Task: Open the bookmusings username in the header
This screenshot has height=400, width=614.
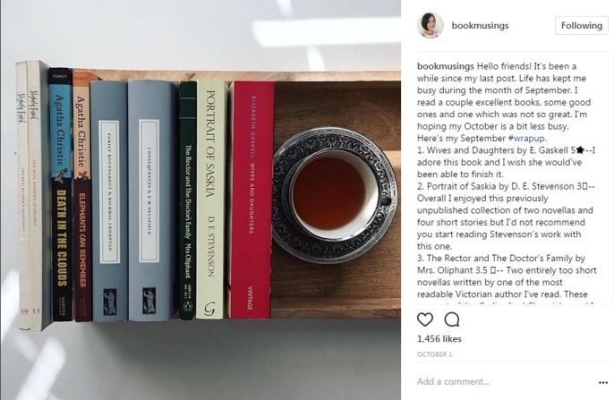Action: [x=480, y=25]
